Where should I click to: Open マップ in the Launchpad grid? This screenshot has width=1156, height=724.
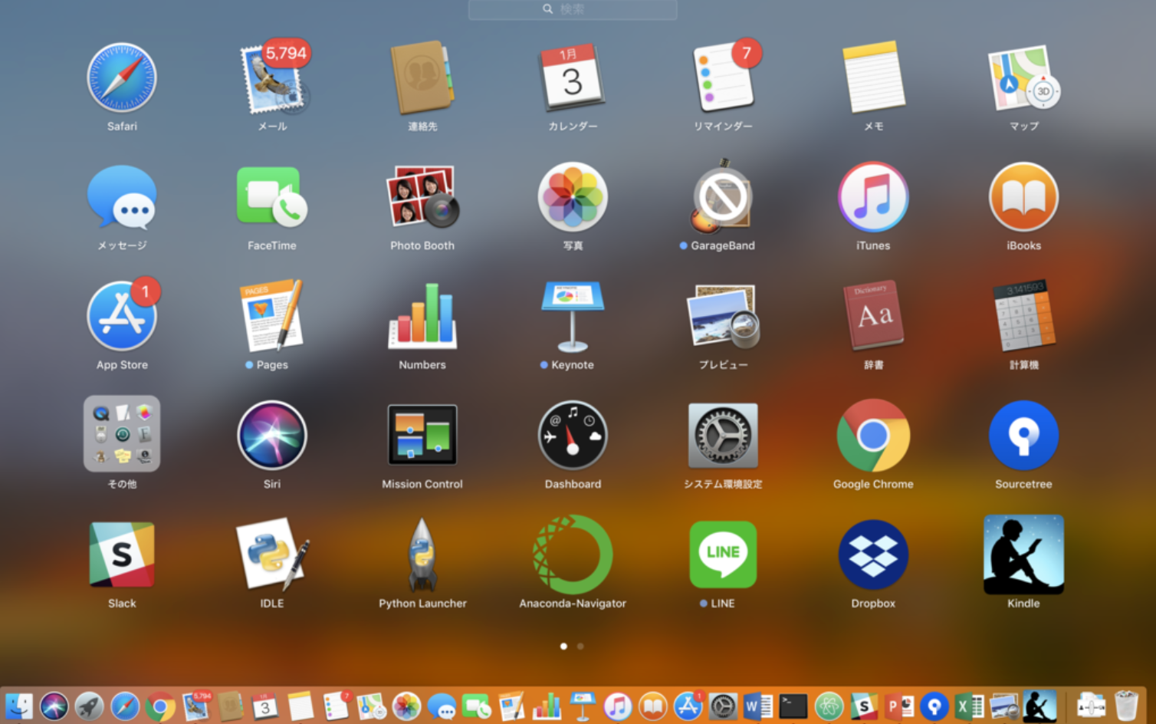tap(1023, 78)
